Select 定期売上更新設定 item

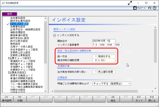tap(20, 55)
